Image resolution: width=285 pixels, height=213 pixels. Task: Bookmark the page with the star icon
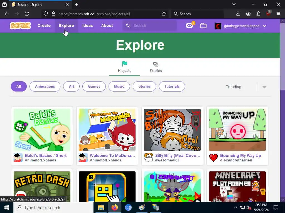click(x=164, y=14)
